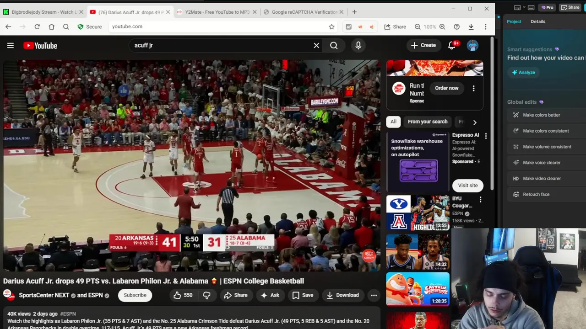586x329 pixels.
Task: Click the browser Share button in toolbar
Action: [395, 27]
